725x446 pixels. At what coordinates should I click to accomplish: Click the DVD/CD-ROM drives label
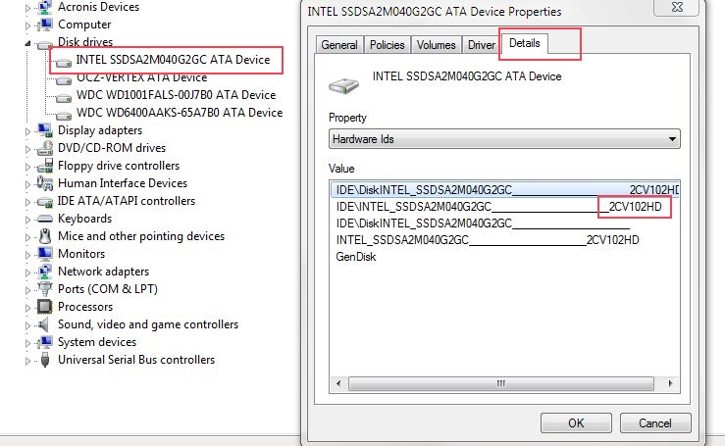(x=112, y=148)
